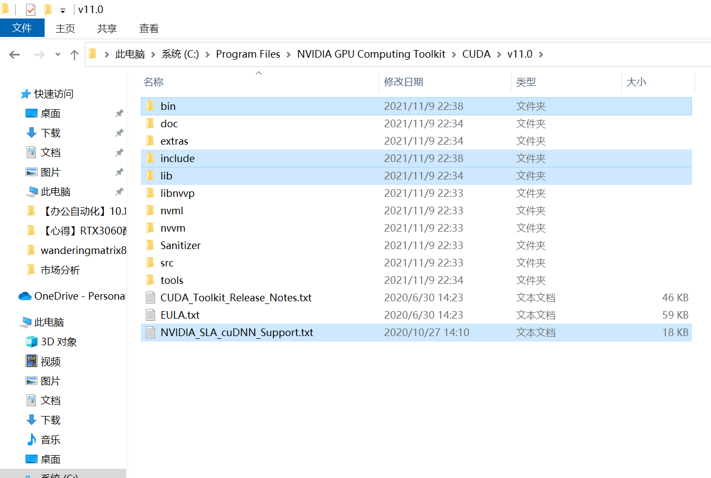711x478 pixels.
Task: Select the doc folder icon
Action: 150,123
